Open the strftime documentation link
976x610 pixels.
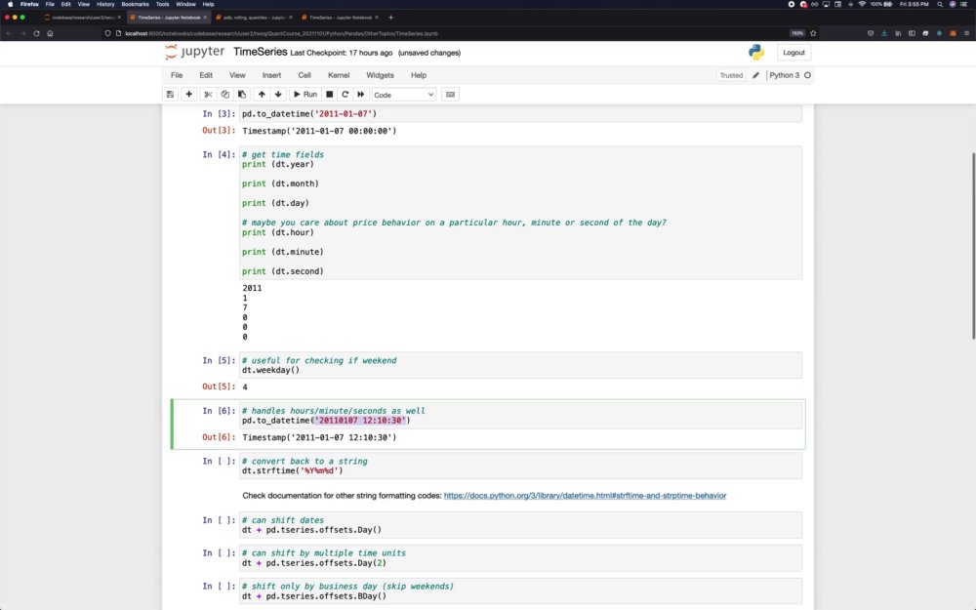tap(585, 496)
